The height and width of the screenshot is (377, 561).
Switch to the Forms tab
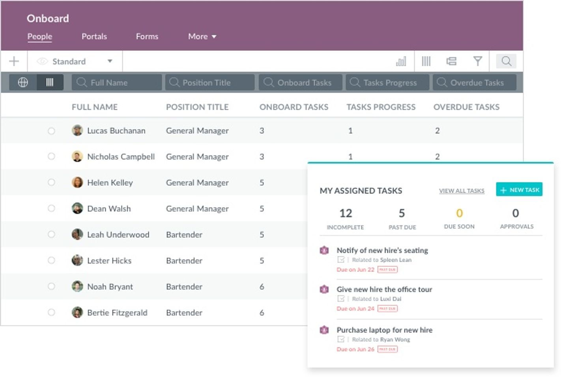pyautogui.click(x=147, y=36)
